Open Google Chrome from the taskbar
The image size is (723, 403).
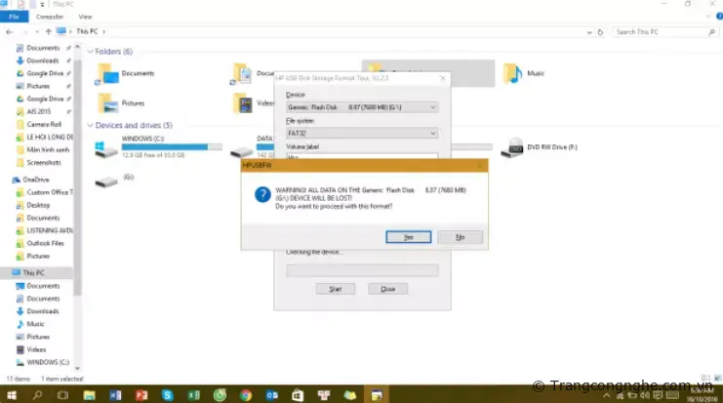click(x=246, y=394)
